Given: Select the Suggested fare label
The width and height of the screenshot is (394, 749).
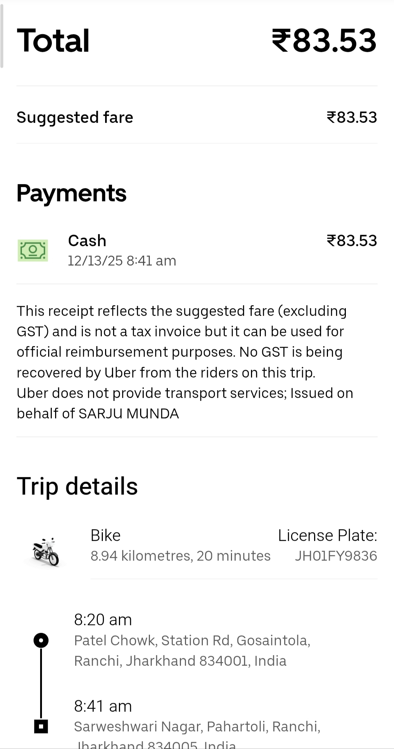Looking at the screenshot, I should pyautogui.click(x=75, y=117).
